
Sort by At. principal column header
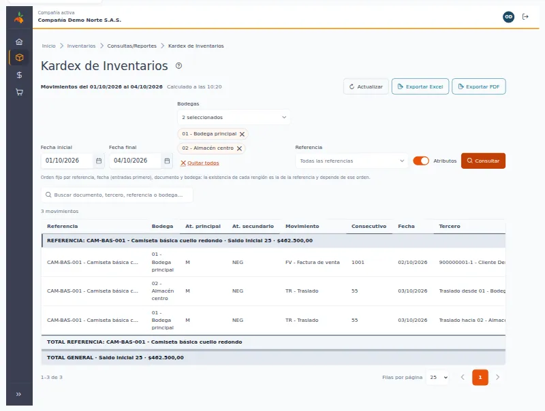click(203, 227)
